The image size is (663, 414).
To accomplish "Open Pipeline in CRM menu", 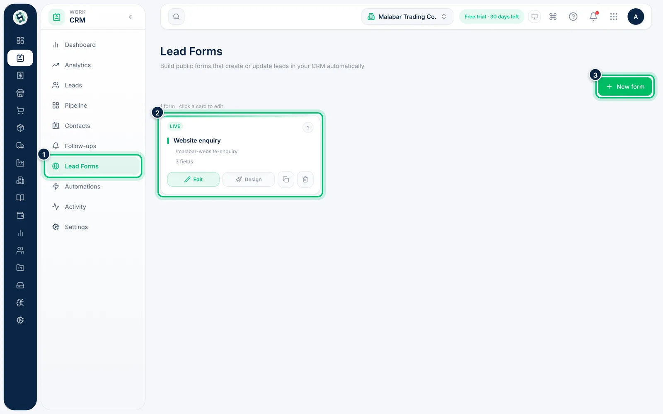I will coord(93,106).
